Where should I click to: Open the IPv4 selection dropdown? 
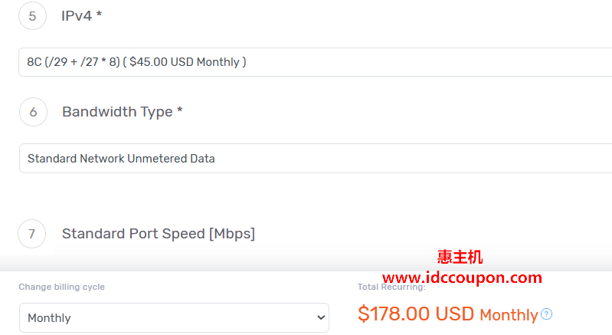coord(306,62)
